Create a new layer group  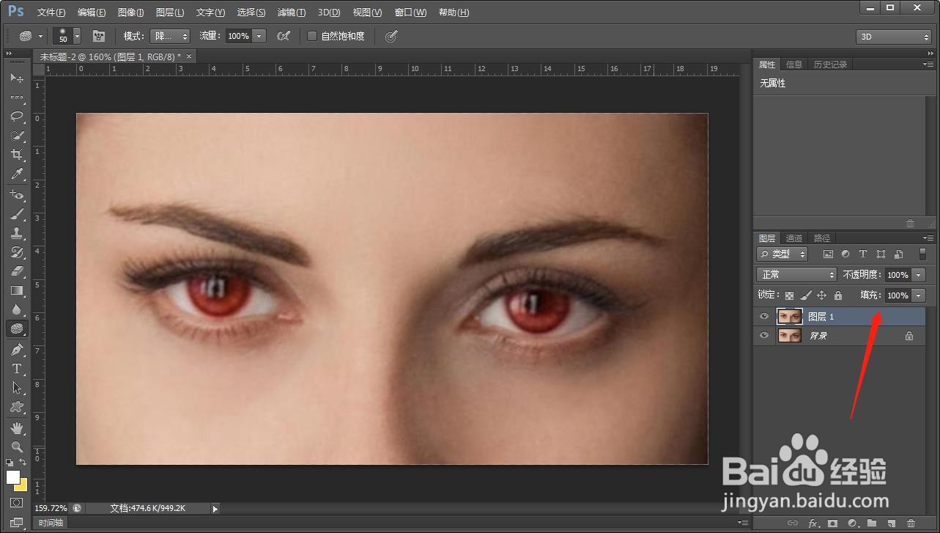click(872, 523)
